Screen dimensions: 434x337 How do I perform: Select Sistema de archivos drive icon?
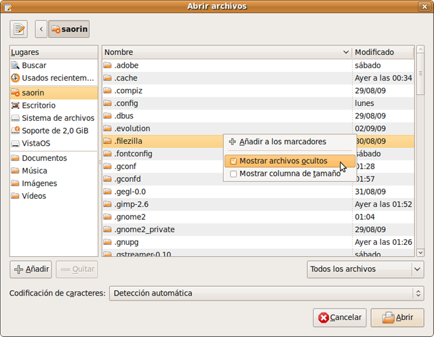[x=16, y=118]
